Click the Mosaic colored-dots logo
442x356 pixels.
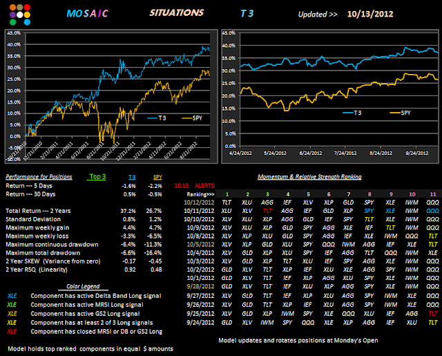click(x=20, y=15)
